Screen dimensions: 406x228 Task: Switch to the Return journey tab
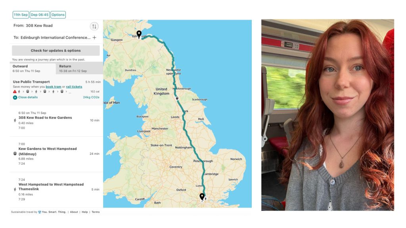tap(79, 68)
